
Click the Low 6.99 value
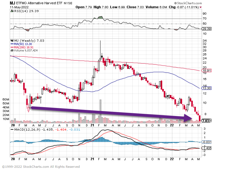pyautogui.click(x=117, y=7)
